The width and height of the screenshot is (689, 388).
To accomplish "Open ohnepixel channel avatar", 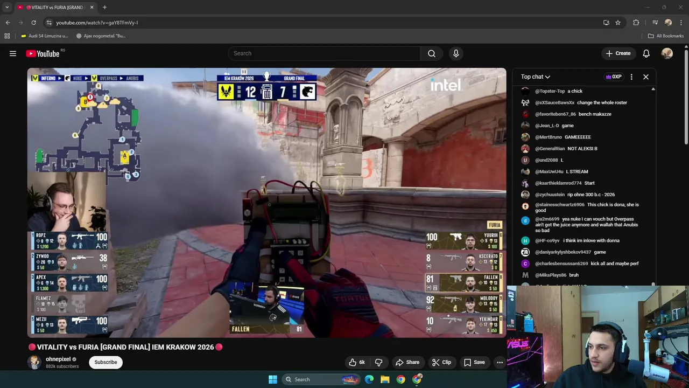I will tap(34, 362).
